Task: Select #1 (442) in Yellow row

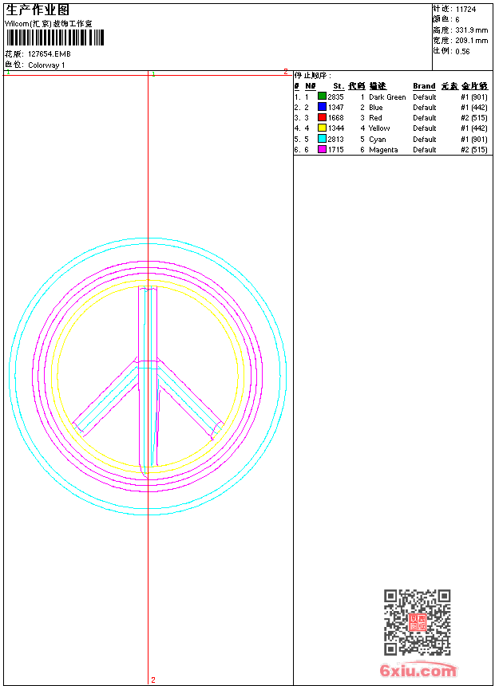Action: pos(474,128)
